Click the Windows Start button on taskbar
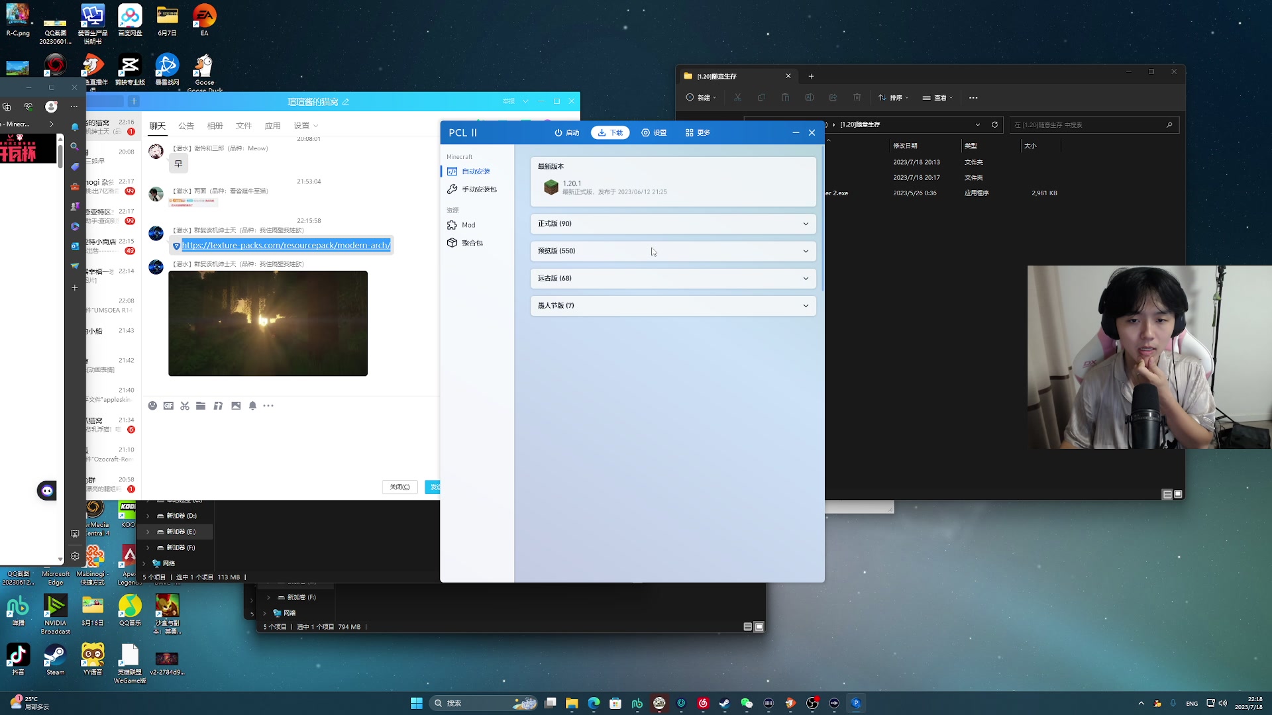This screenshot has height=715, width=1272. (416, 703)
